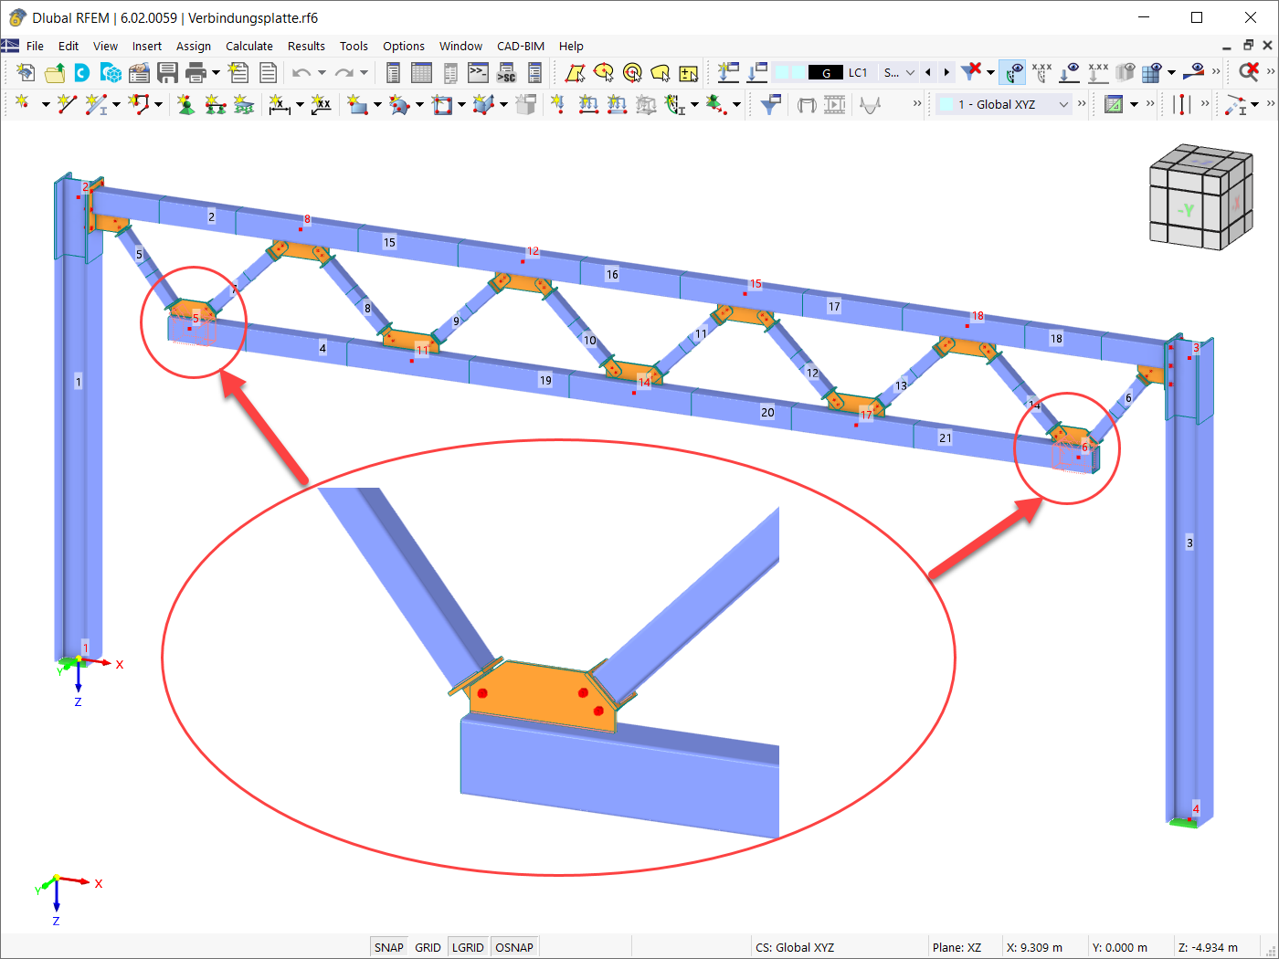Insert a new member with I-section icon
This screenshot has width=1279, height=959.
point(96,104)
